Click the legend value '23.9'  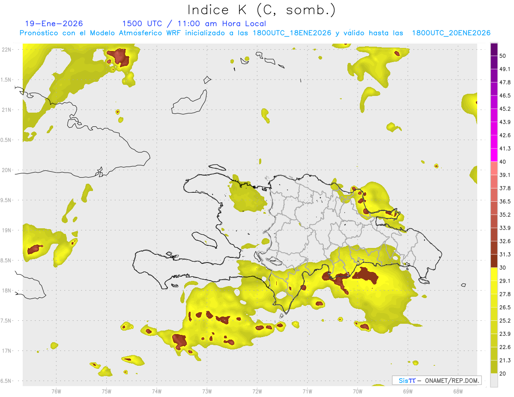pyautogui.click(x=505, y=334)
